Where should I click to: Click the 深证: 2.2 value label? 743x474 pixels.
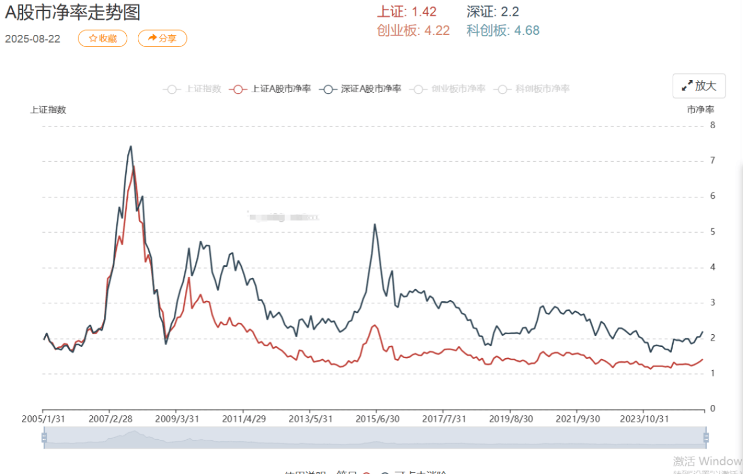point(493,12)
